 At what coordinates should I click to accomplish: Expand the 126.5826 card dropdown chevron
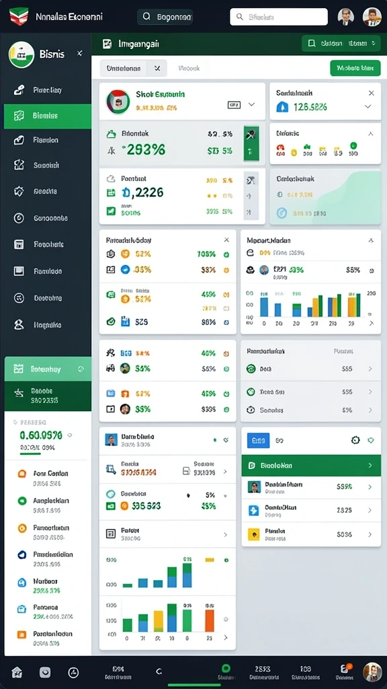click(368, 106)
